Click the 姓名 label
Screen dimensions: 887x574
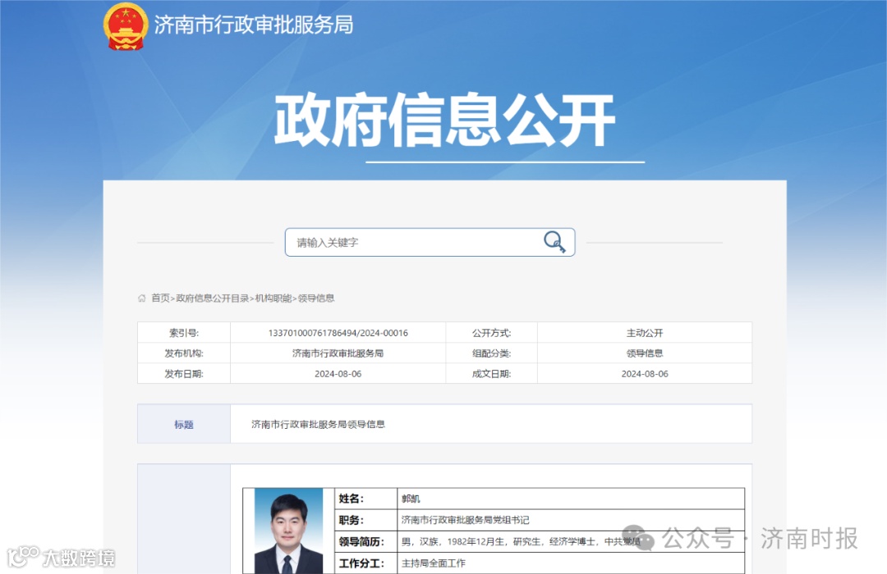pyautogui.click(x=352, y=499)
